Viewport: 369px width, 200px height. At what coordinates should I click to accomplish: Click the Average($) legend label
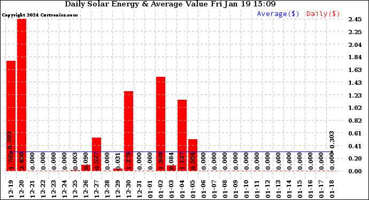(278, 14)
